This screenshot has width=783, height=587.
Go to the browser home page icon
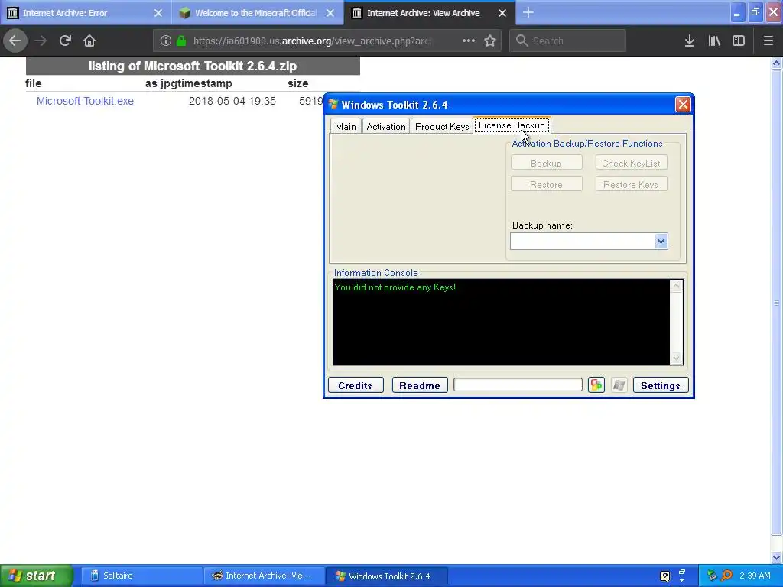coord(89,41)
